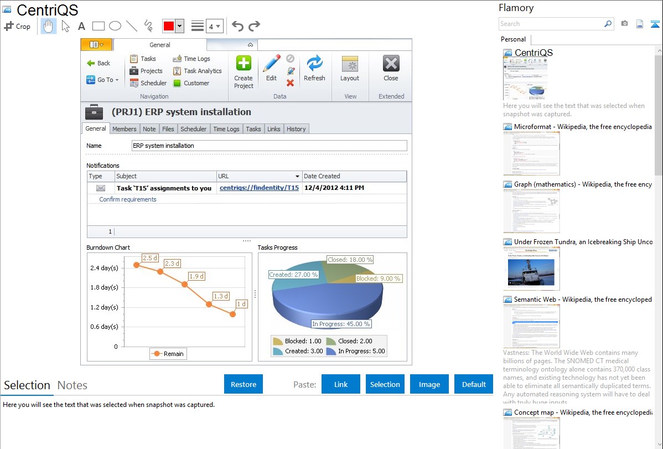Open the orange ribbon menu button

[96, 44]
